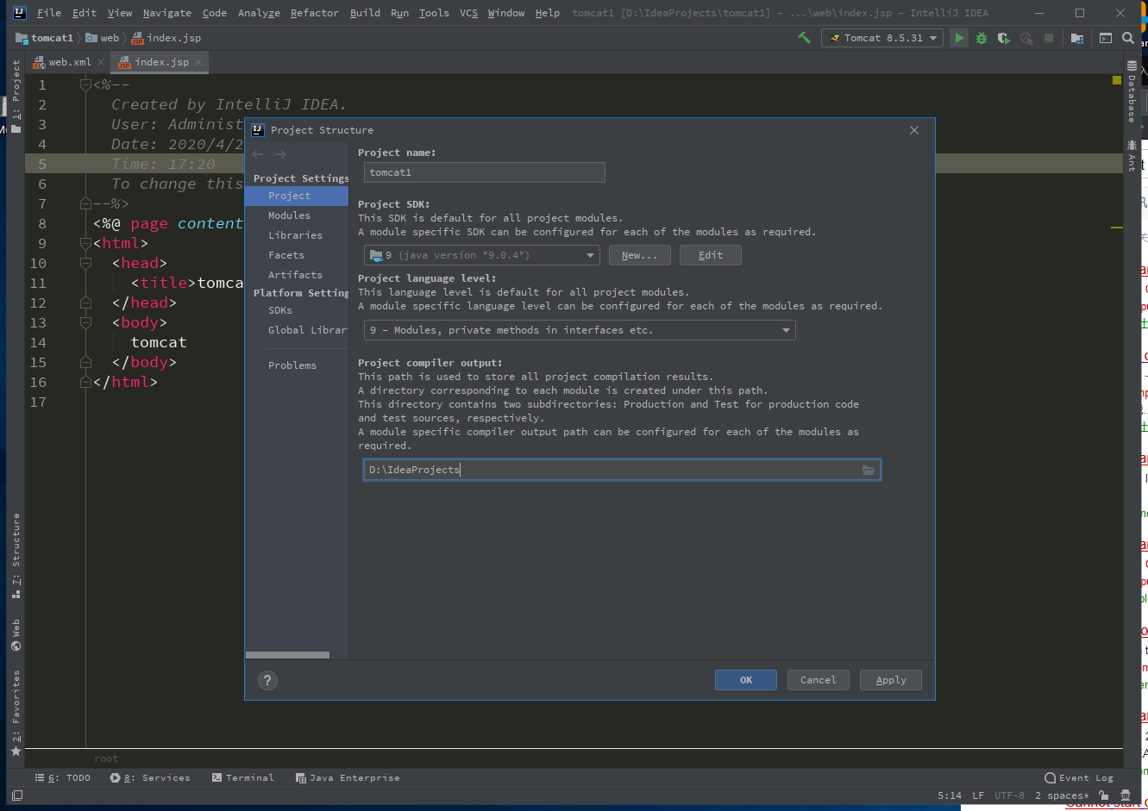Image resolution: width=1148 pixels, height=811 pixels.
Task: Open Project Structure toolbar icon
Action: 1077,38
